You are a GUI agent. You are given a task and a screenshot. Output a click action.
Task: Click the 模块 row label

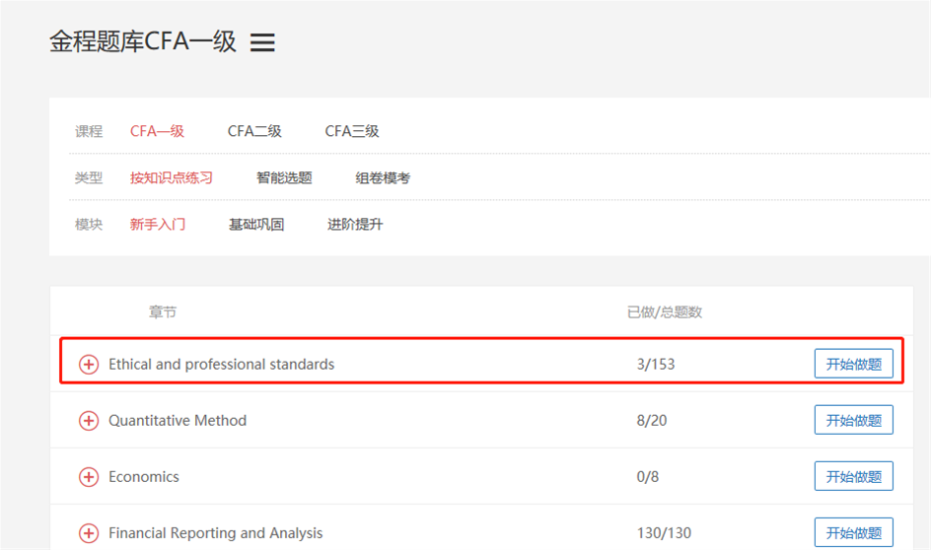89,225
